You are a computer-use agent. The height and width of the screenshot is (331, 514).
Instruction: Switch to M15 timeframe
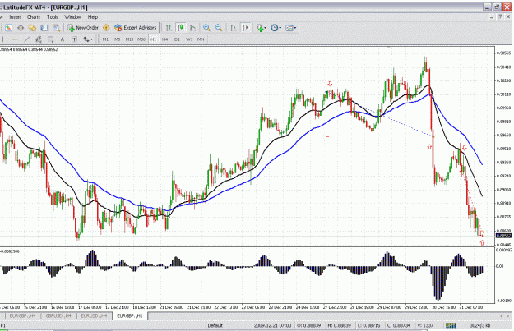[x=129, y=39]
